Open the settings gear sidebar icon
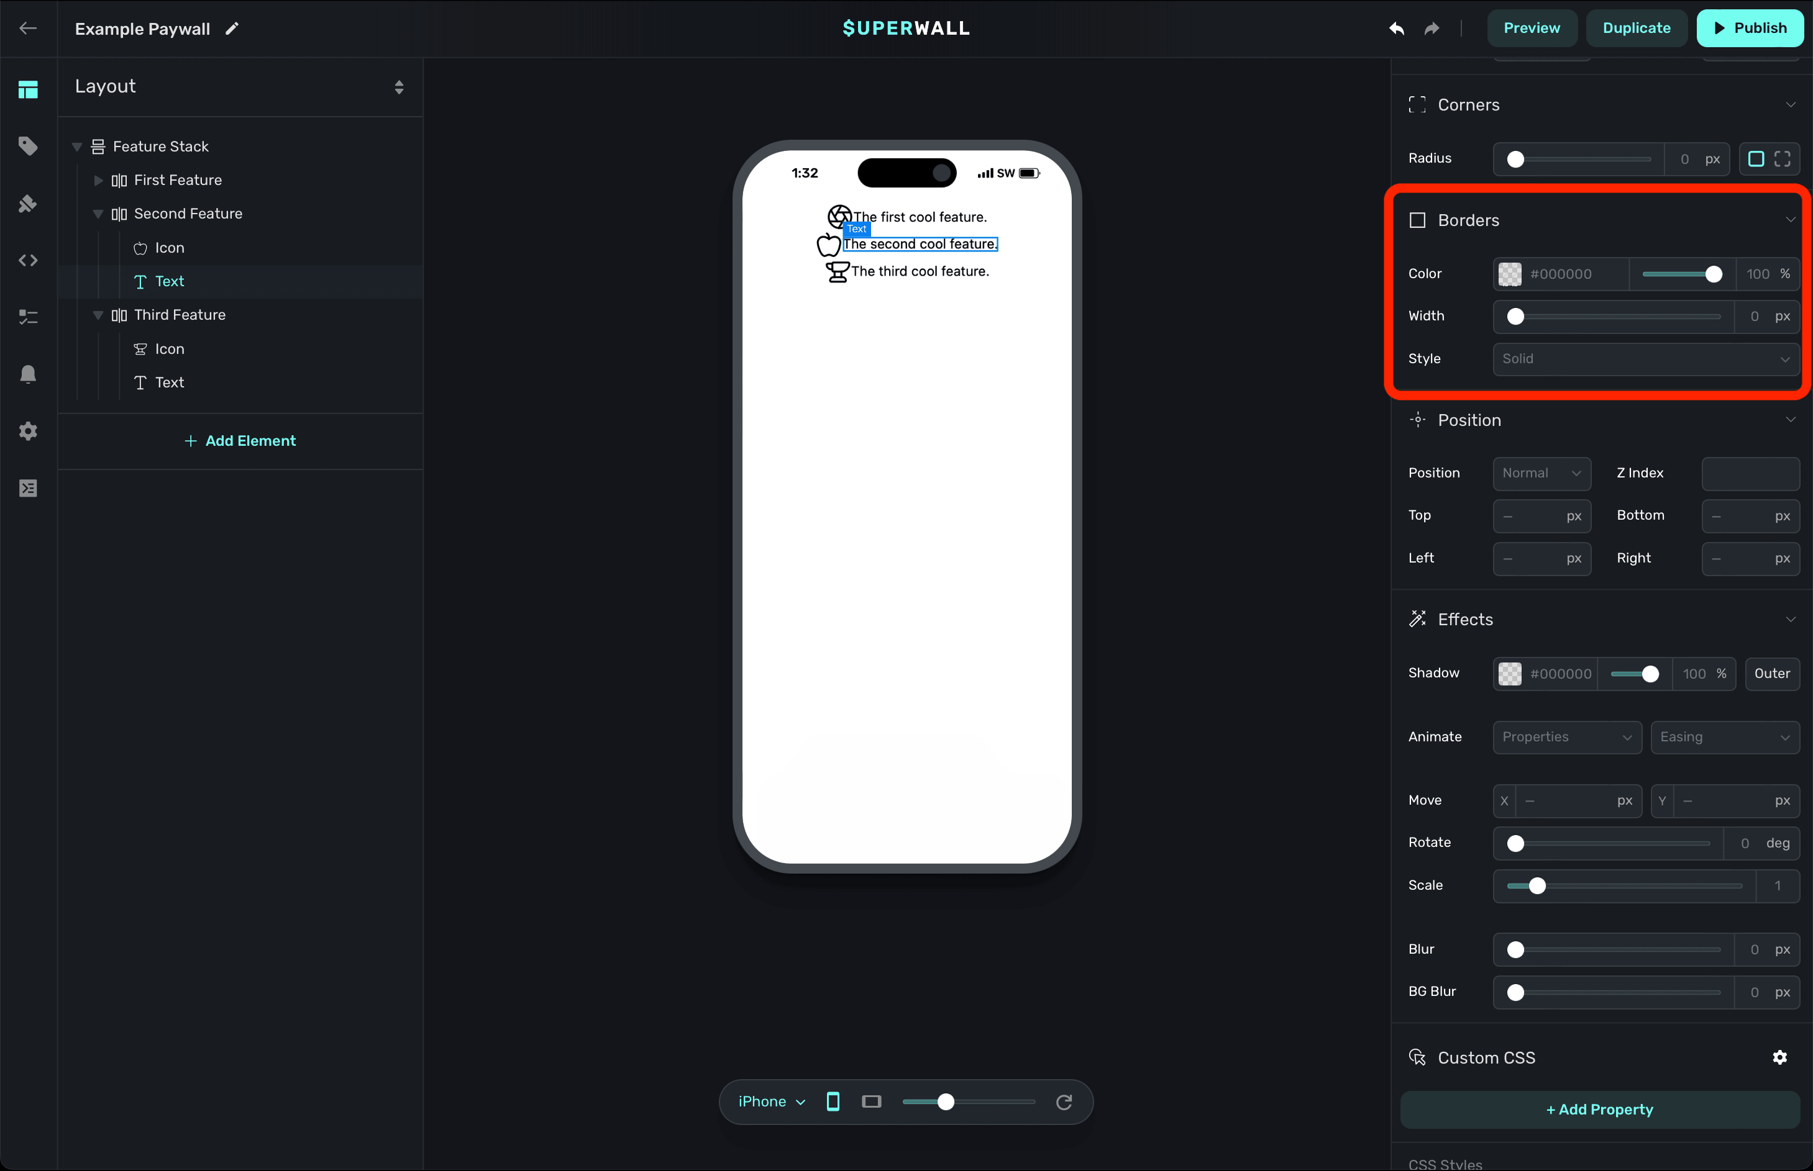1813x1171 pixels. (28, 431)
